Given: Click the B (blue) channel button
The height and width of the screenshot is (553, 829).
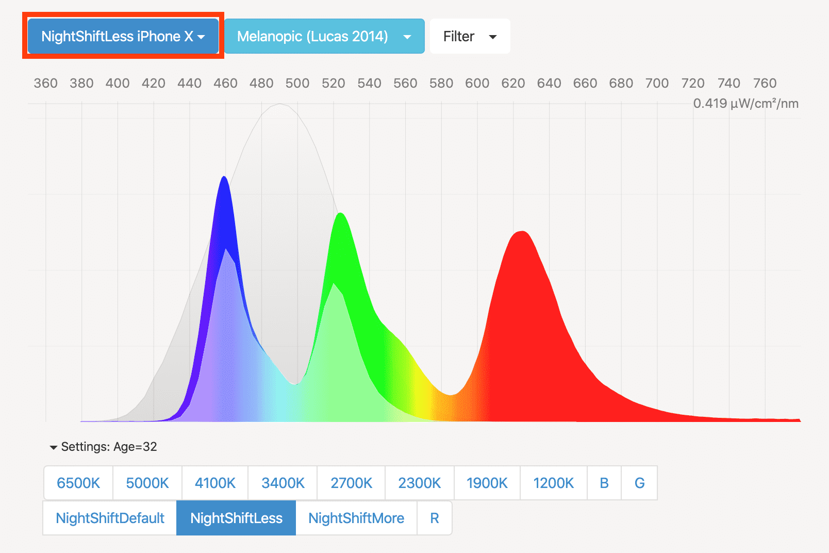Looking at the screenshot, I should tap(604, 483).
